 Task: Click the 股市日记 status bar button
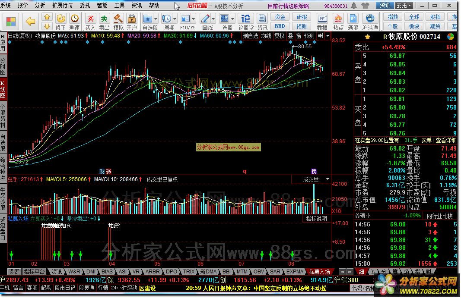pos(65,288)
